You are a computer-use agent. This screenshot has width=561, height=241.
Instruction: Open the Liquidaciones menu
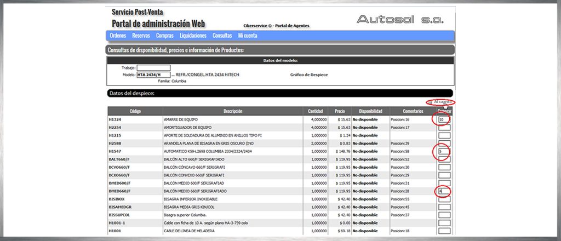pos(193,36)
